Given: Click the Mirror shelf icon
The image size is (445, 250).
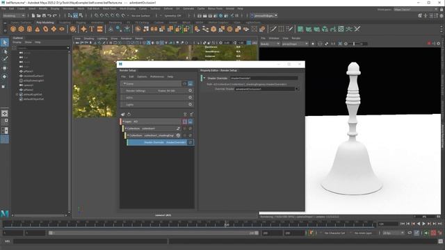Looking at the screenshot, I should pyautogui.click(x=154, y=29).
